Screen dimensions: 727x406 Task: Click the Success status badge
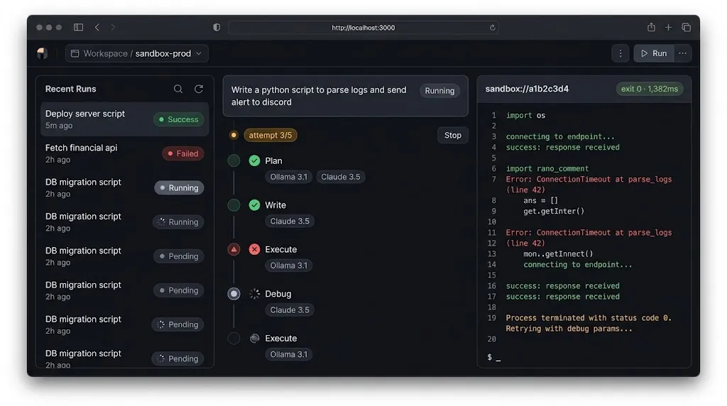point(178,119)
